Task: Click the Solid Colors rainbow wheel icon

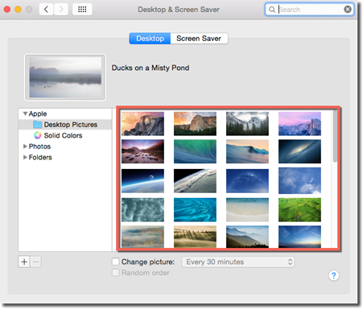Action: tap(38, 135)
